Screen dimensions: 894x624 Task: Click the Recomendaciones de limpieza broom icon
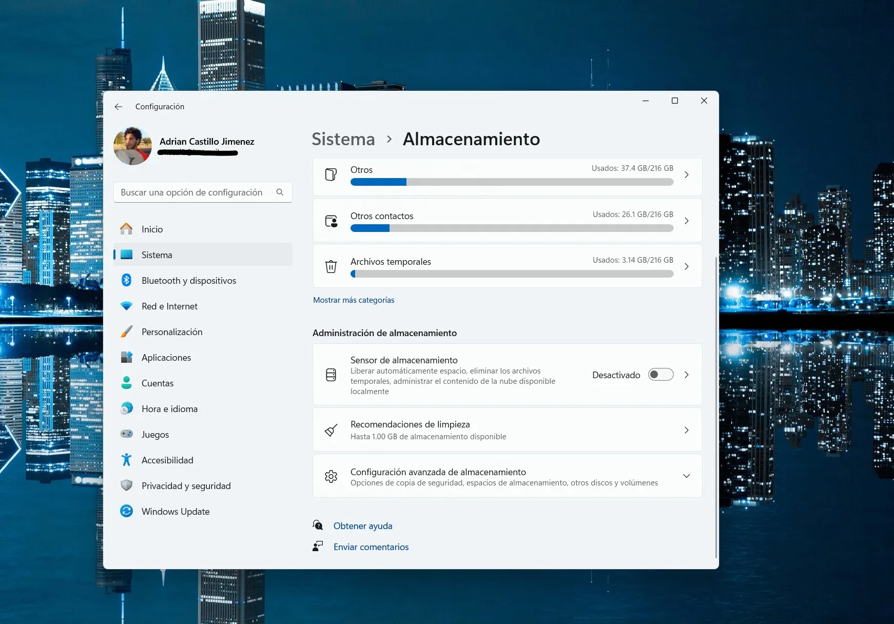click(331, 430)
